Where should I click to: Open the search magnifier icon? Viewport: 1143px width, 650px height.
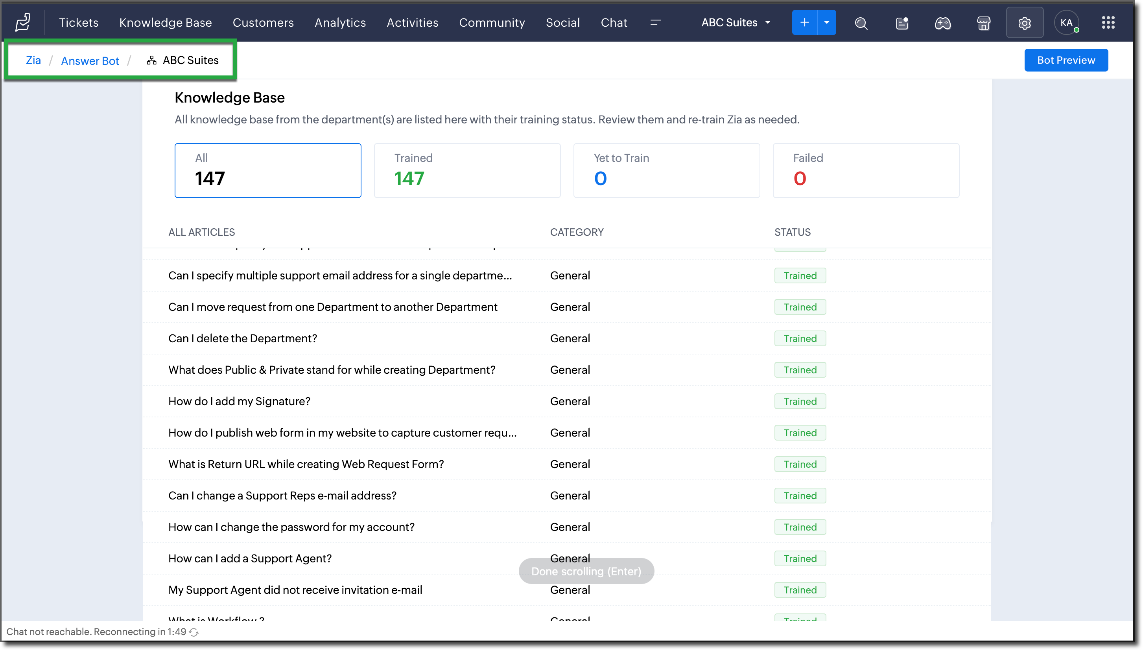861,23
